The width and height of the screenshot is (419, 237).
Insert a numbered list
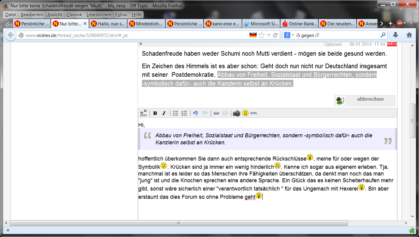click(x=184, y=113)
